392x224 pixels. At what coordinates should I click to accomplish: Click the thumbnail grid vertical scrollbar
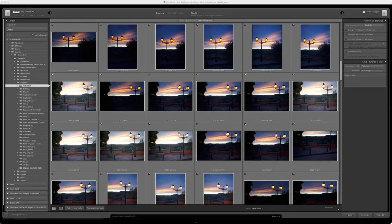(341, 70)
